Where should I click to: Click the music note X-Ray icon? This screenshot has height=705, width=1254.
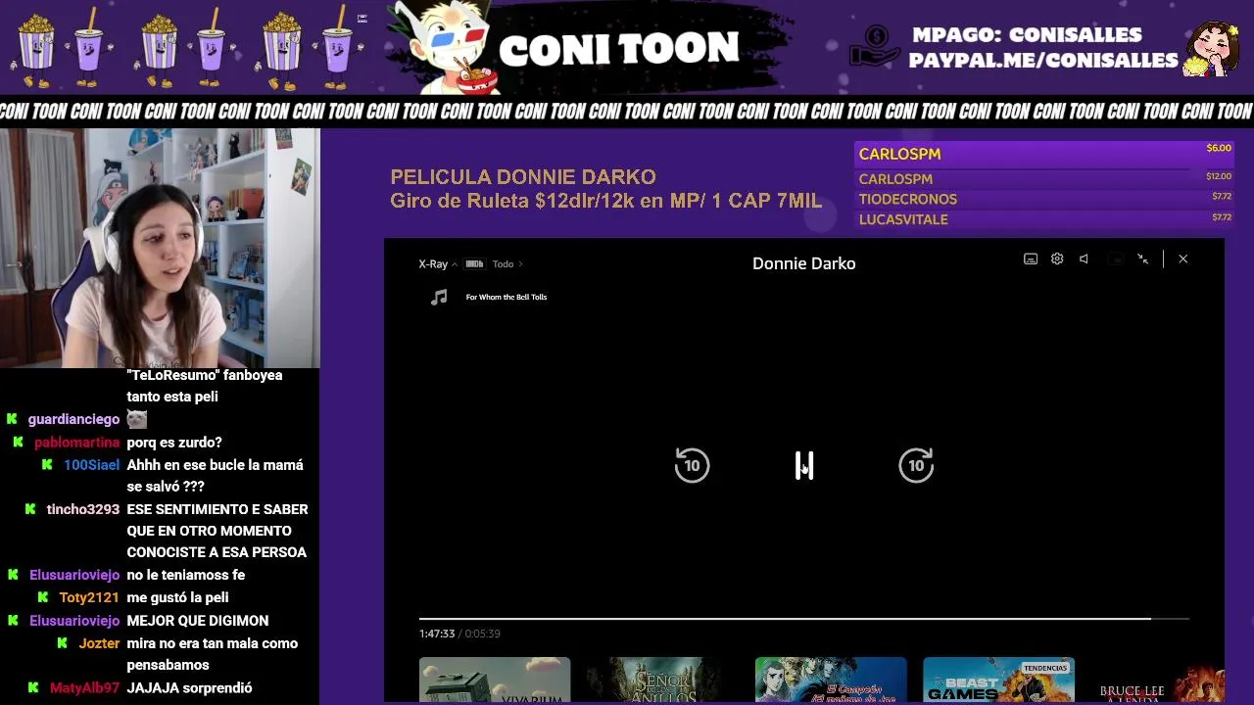(x=439, y=297)
